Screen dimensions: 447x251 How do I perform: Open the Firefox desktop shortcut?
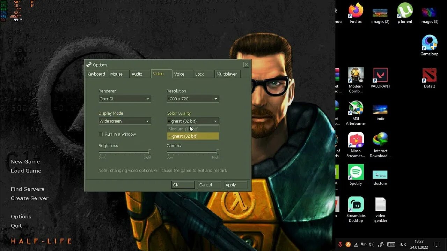coord(356,13)
